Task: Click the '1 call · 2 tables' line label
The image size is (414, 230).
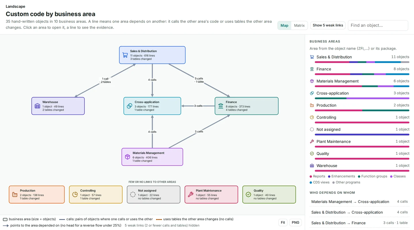Action: coord(105,80)
